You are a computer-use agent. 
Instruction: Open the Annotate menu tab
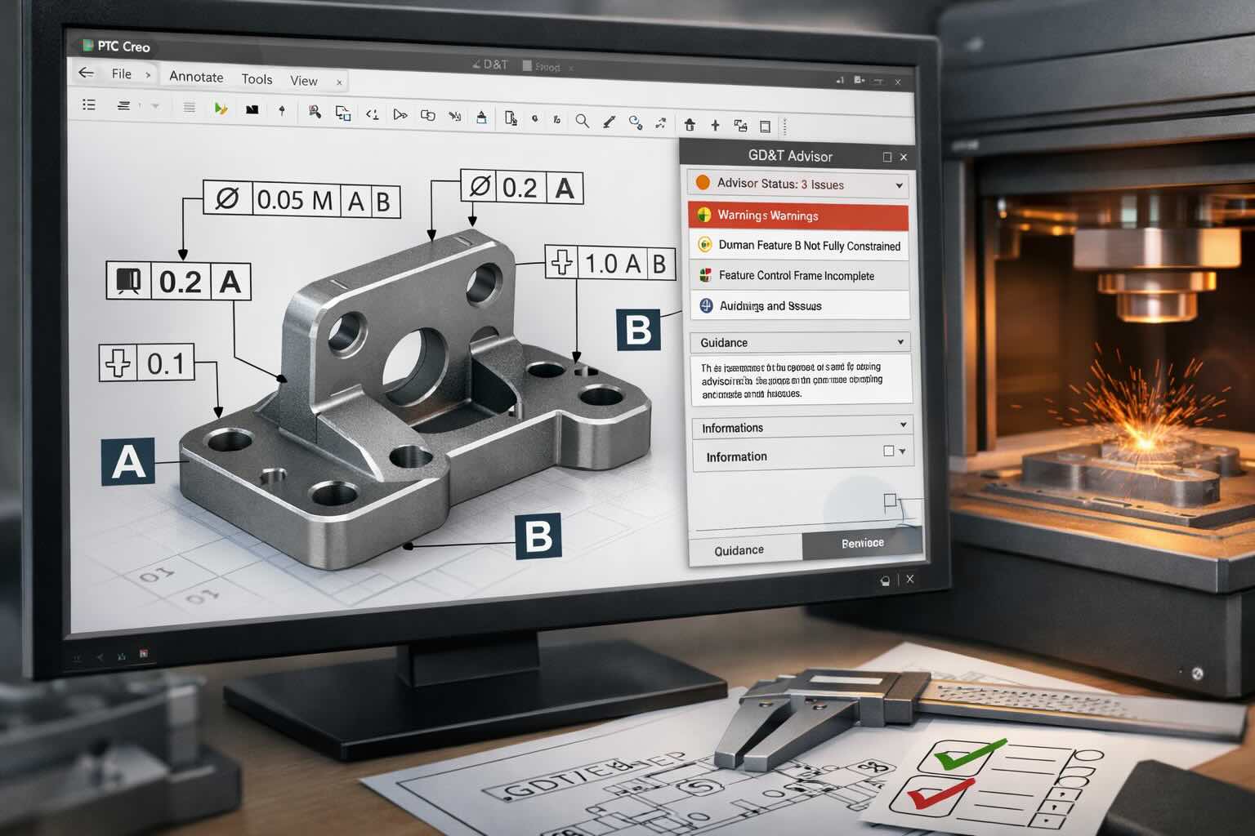point(196,77)
